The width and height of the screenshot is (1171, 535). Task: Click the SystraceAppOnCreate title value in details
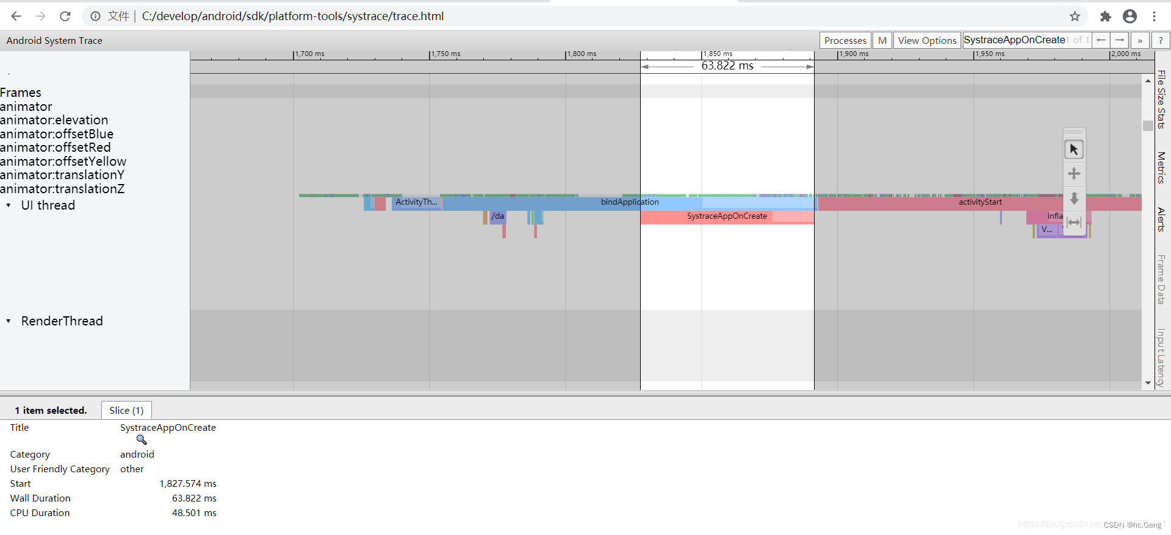pyautogui.click(x=168, y=428)
